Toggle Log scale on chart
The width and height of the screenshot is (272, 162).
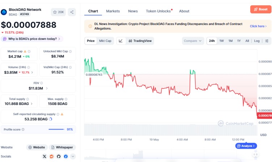click(257, 41)
